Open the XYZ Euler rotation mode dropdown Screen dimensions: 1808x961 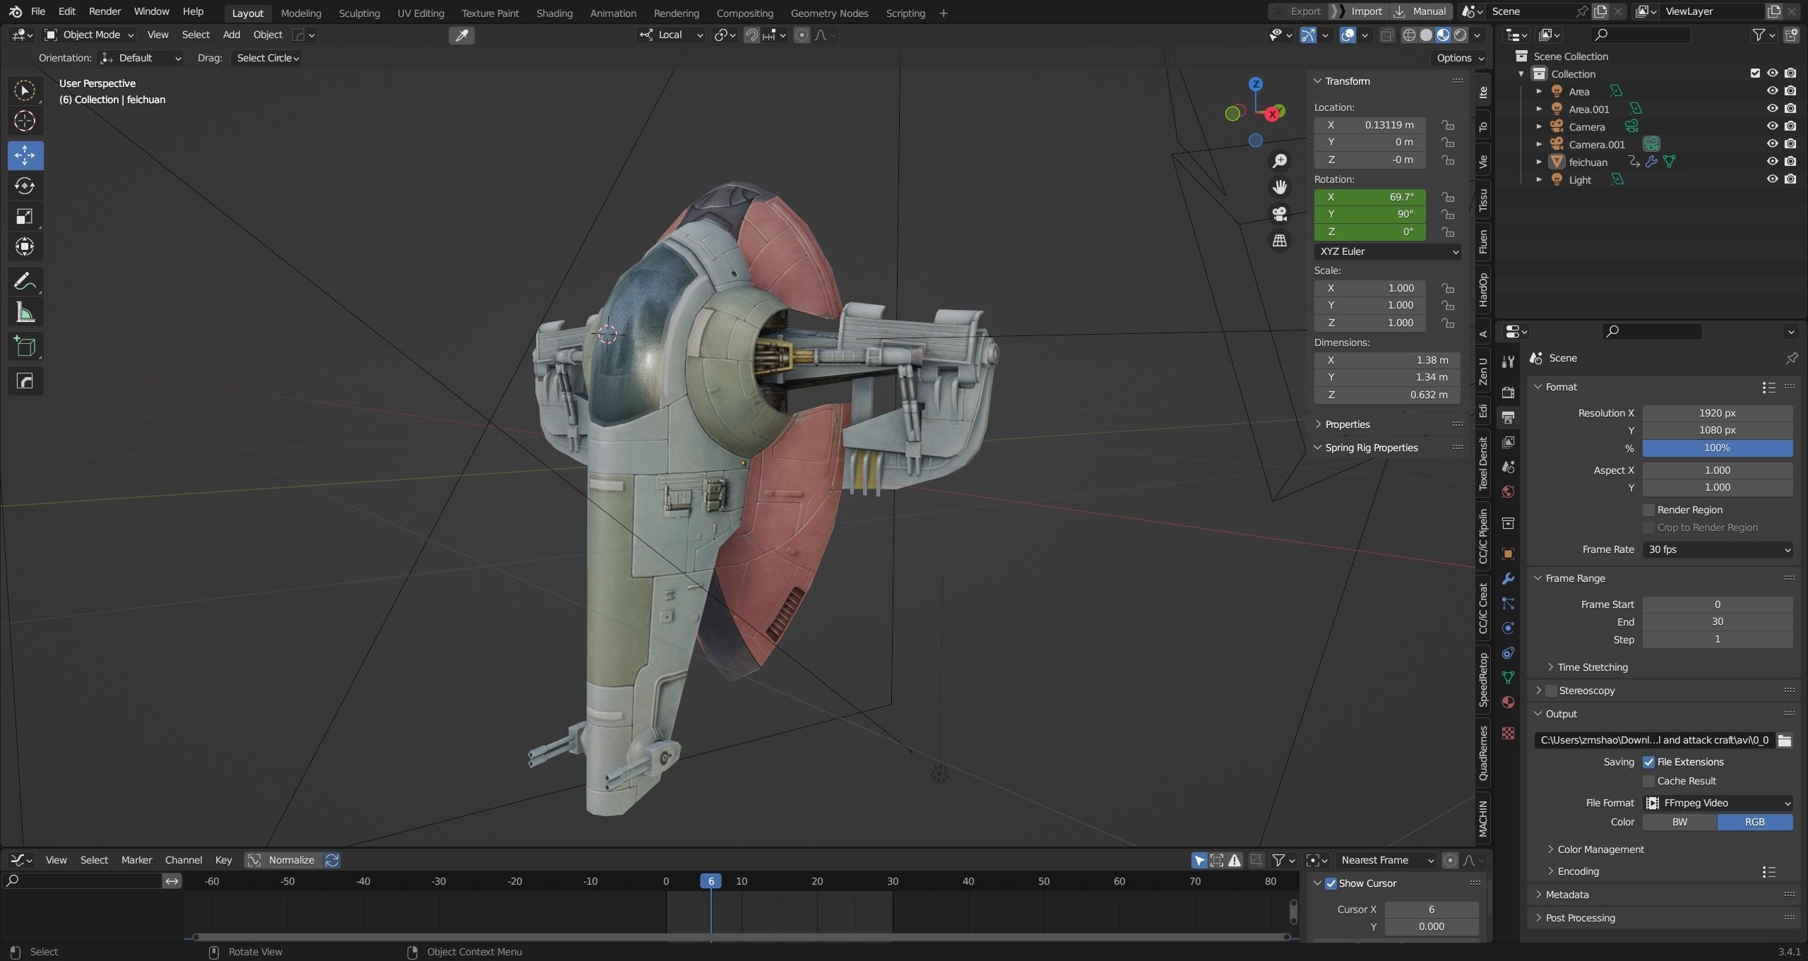(1387, 251)
